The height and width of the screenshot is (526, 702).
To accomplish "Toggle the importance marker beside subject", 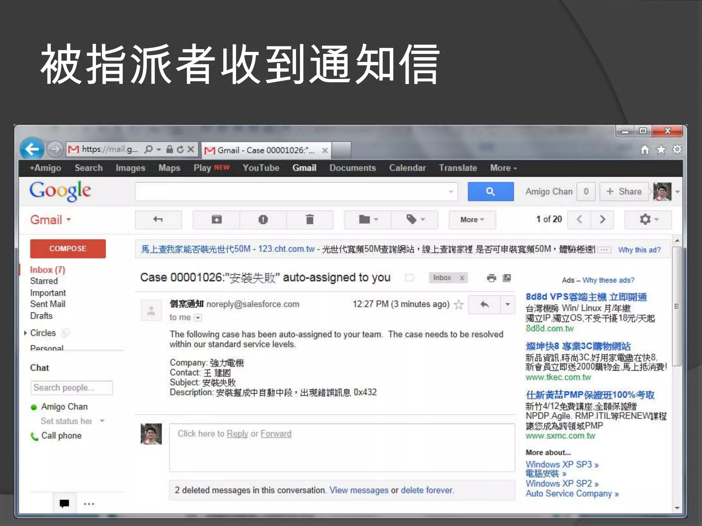I will 409,278.
